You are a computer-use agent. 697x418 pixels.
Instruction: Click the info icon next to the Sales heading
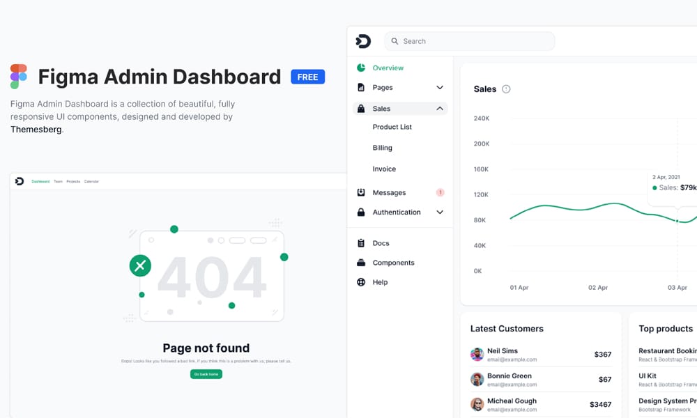(x=507, y=89)
